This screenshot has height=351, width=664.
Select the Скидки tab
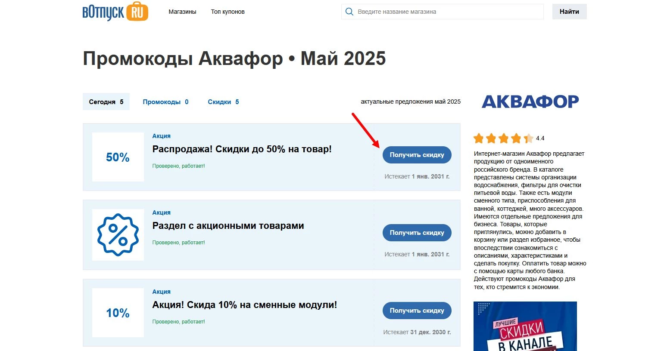[x=223, y=102]
